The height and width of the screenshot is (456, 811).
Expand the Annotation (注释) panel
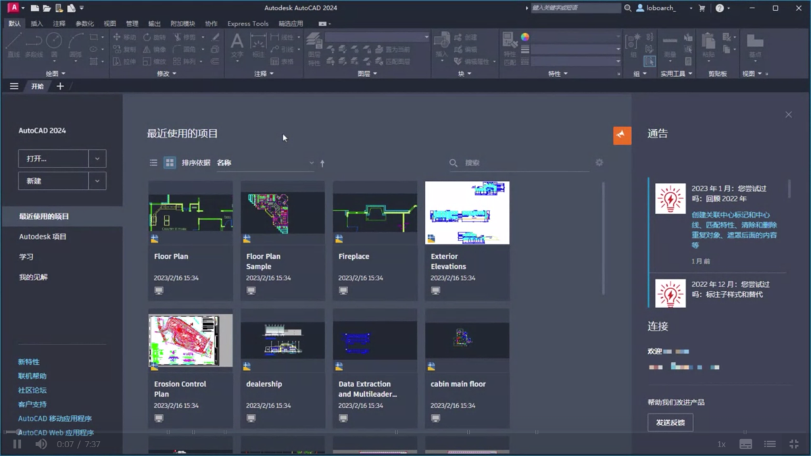pyautogui.click(x=263, y=74)
